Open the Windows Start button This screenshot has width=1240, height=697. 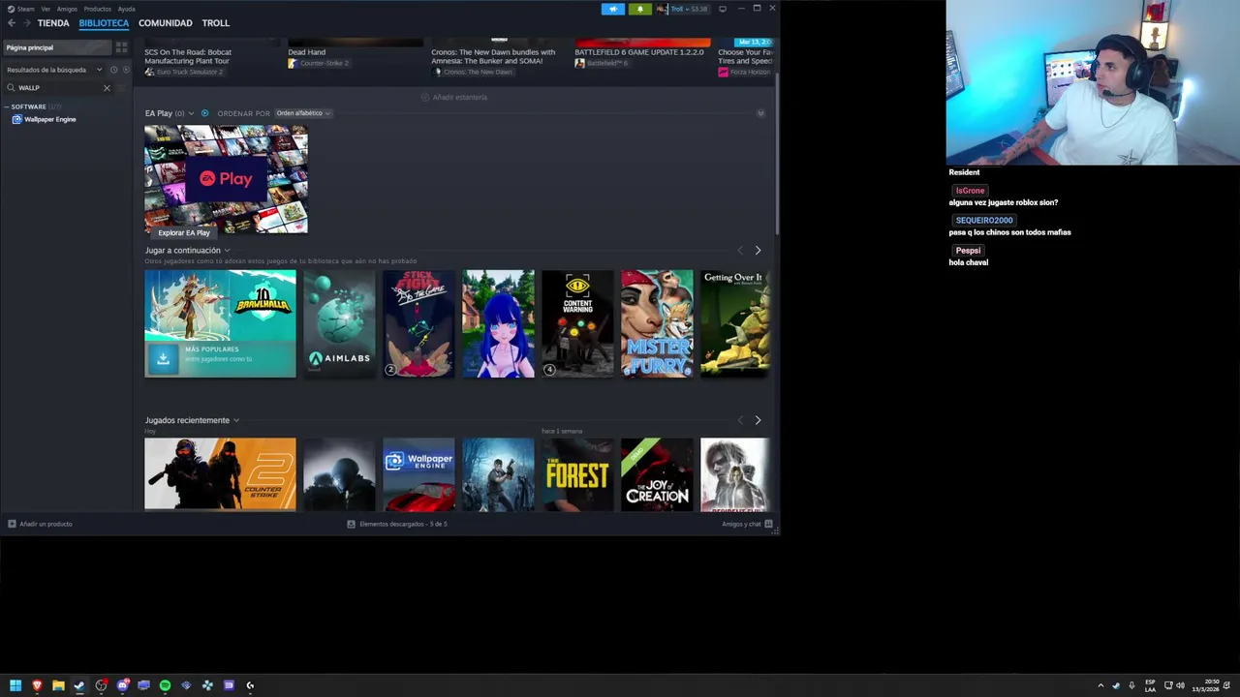[x=15, y=685]
